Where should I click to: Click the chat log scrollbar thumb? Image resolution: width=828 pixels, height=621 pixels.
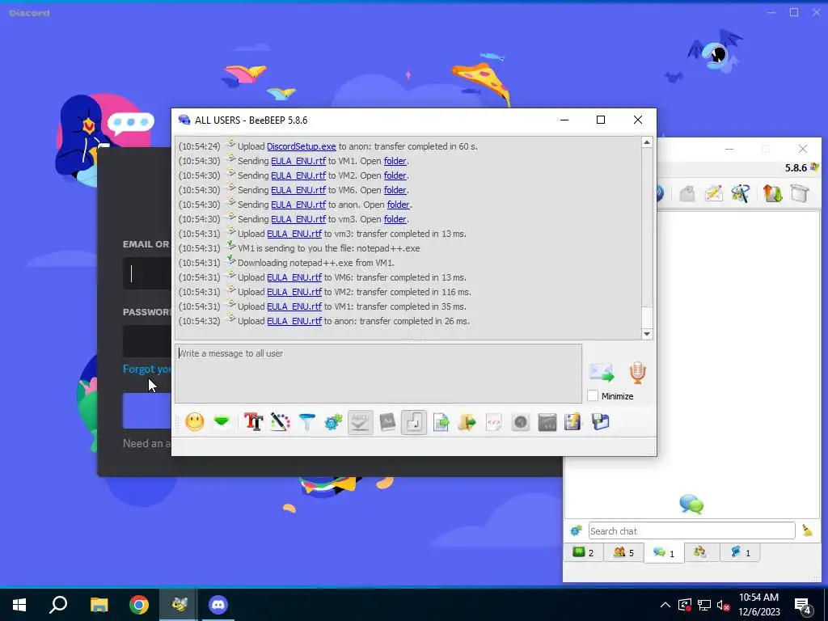click(x=647, y=316)
